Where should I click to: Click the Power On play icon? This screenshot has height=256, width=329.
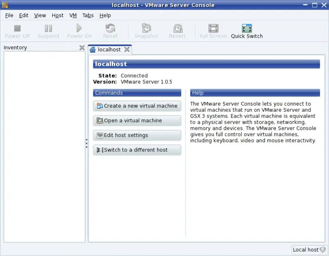(x=79, y=28)
